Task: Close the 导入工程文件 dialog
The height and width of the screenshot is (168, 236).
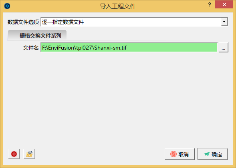Action: click(x=224, y=5)
